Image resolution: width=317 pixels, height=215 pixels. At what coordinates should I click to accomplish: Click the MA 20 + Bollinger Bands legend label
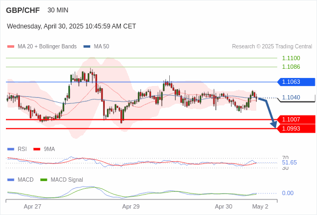point(47,47)
